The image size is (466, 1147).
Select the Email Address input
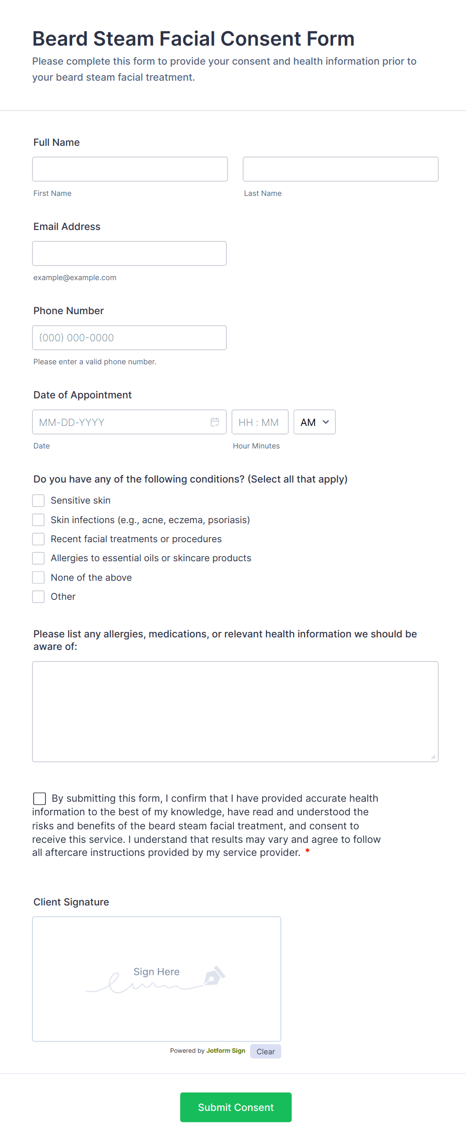tap(129, 254)
